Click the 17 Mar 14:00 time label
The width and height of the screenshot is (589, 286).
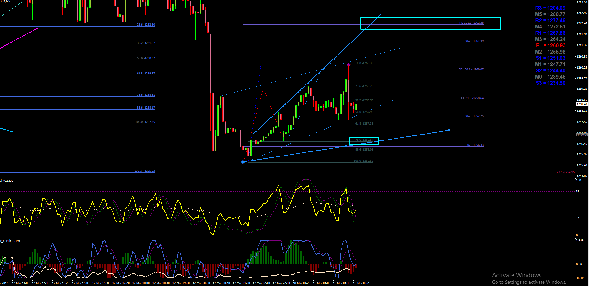(21, 283)
